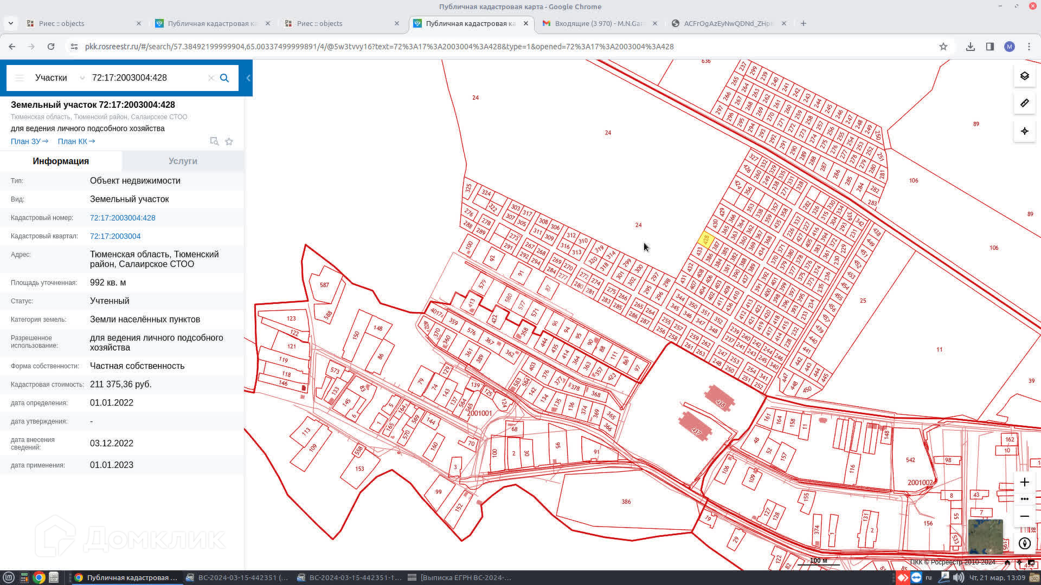1041x585 pixels.
Task: Clear the search field with X
Action: [211, 78]
